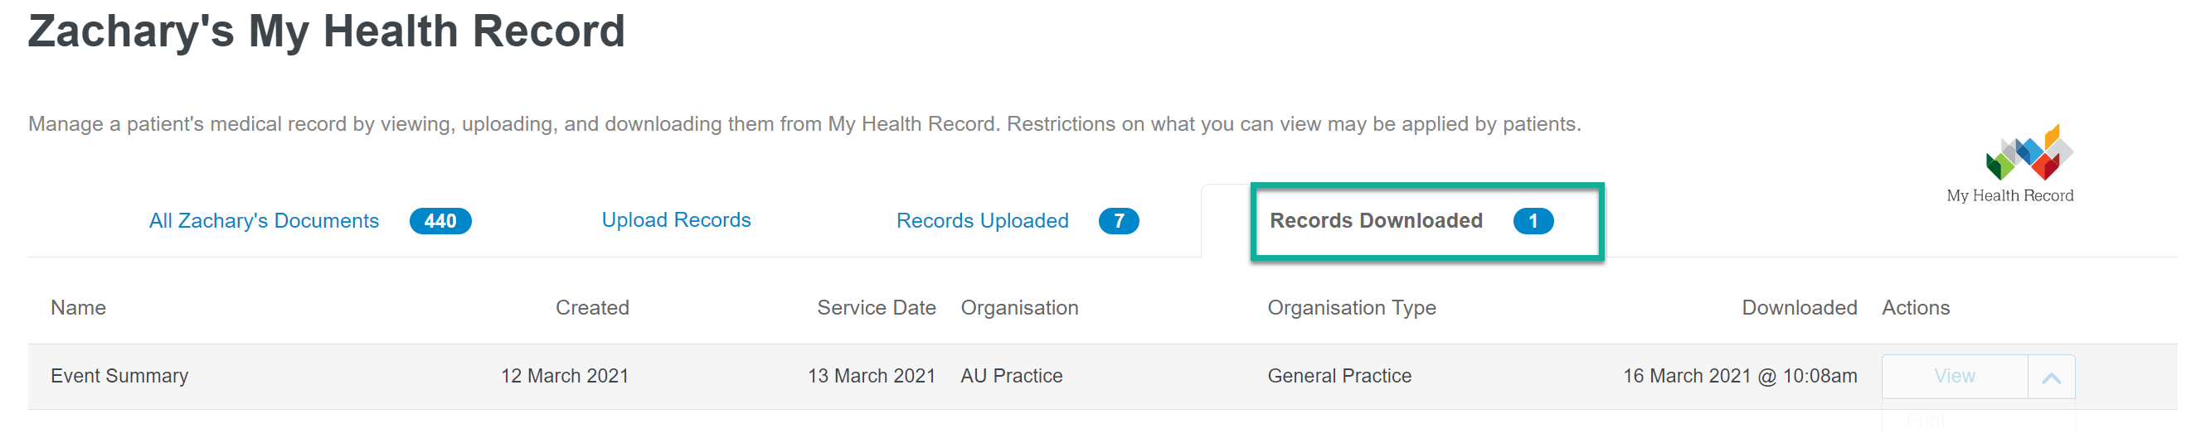Sort by the Organisation Type column header

pyautogui.click(x=1351, y=308)
